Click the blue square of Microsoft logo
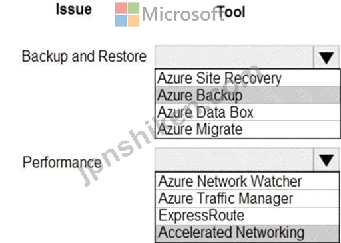Viewport: 341px width, 243px height. (121, 21)
